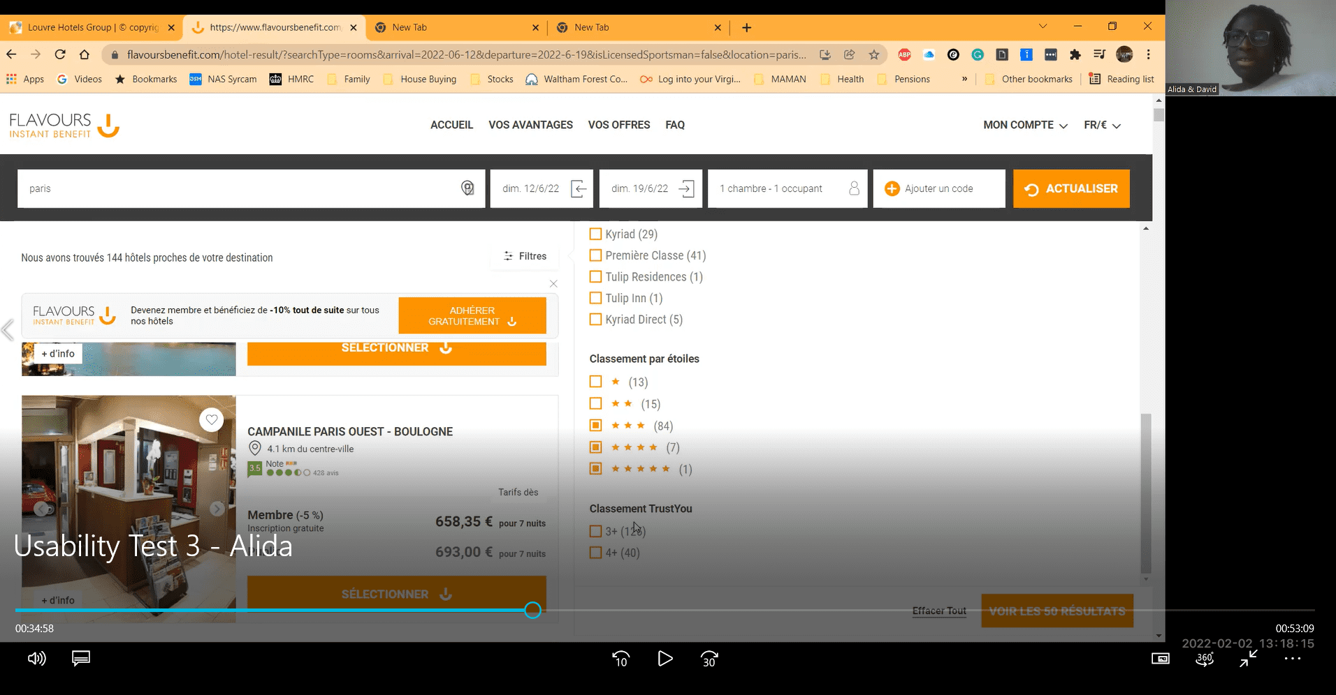
Task: Open captions transcript icon in player
Action: 81,658
